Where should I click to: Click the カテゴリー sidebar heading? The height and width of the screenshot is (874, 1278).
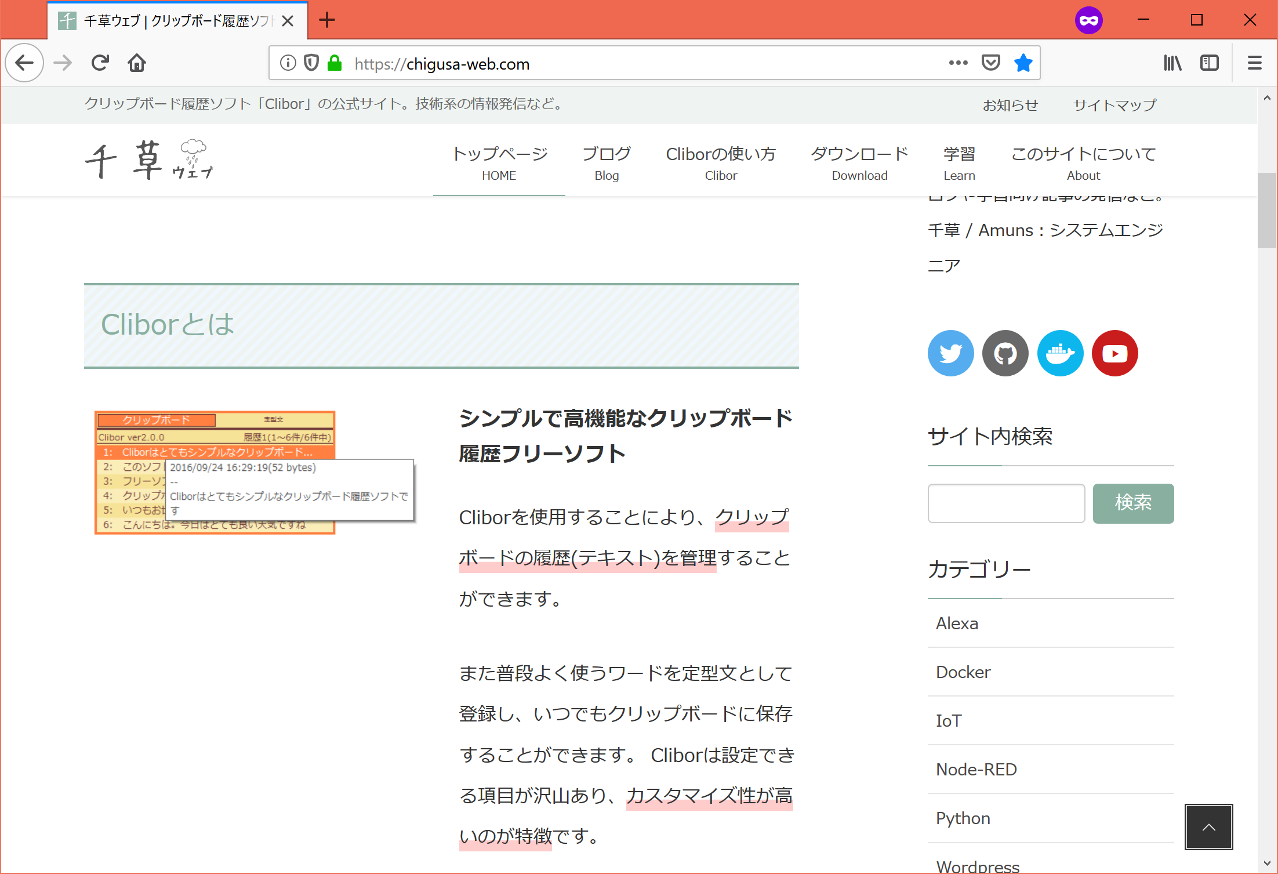pyautogui.click(x=979, y=569)
